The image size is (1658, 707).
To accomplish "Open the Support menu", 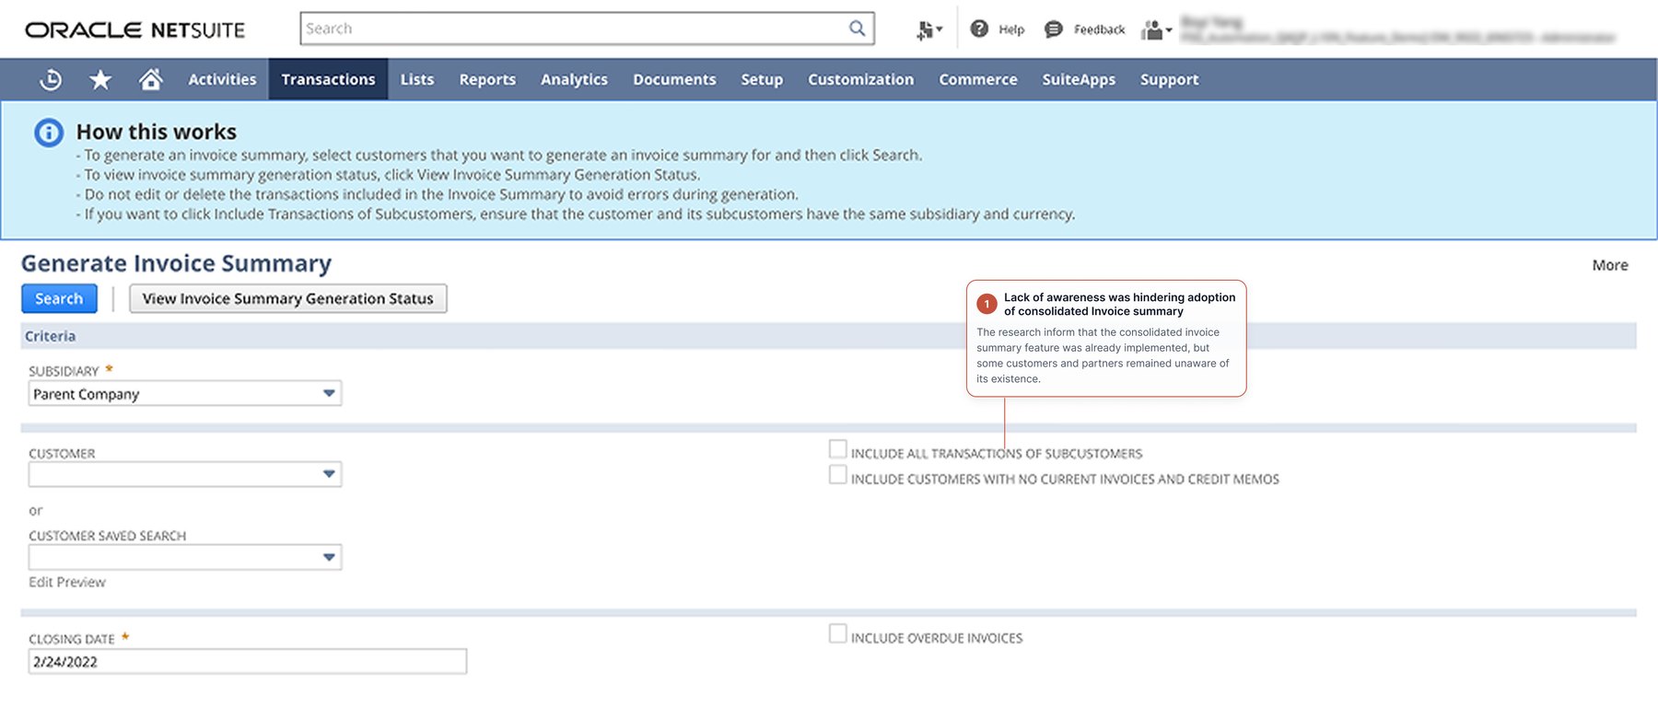I will (1169, 80).
